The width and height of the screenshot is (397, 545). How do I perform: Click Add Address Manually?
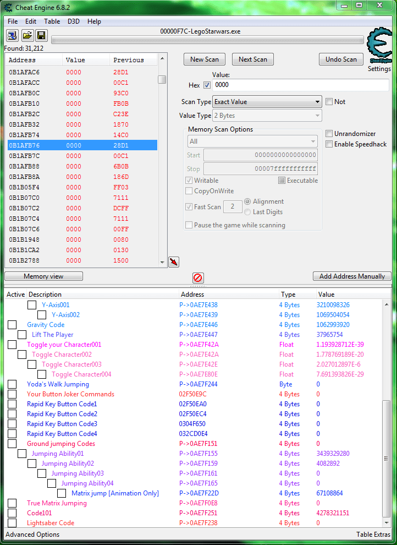click(x=352, y=276)
